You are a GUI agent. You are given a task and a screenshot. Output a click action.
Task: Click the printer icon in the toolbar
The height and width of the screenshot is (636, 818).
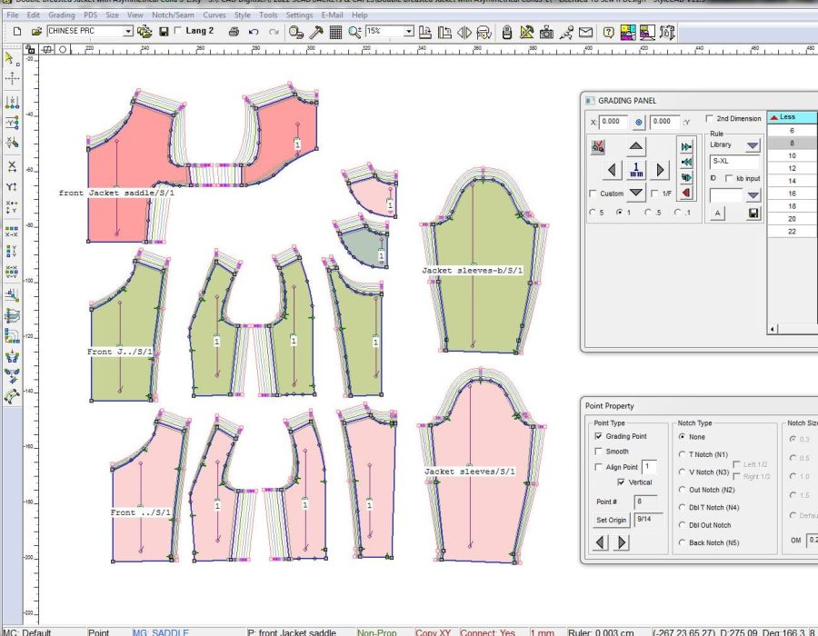234,32
